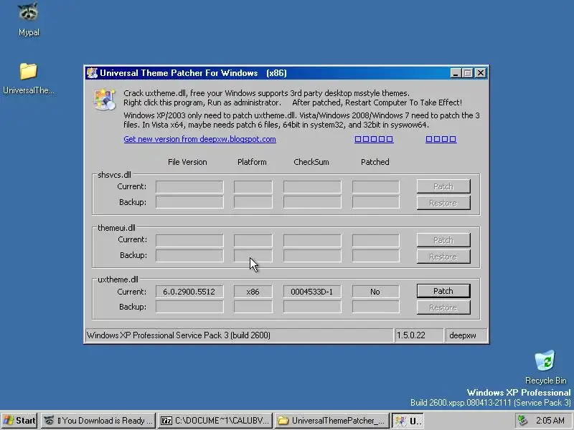Click the shsvcs.dll Patch button
574x430 pixels.
click(x=443, y=186)
